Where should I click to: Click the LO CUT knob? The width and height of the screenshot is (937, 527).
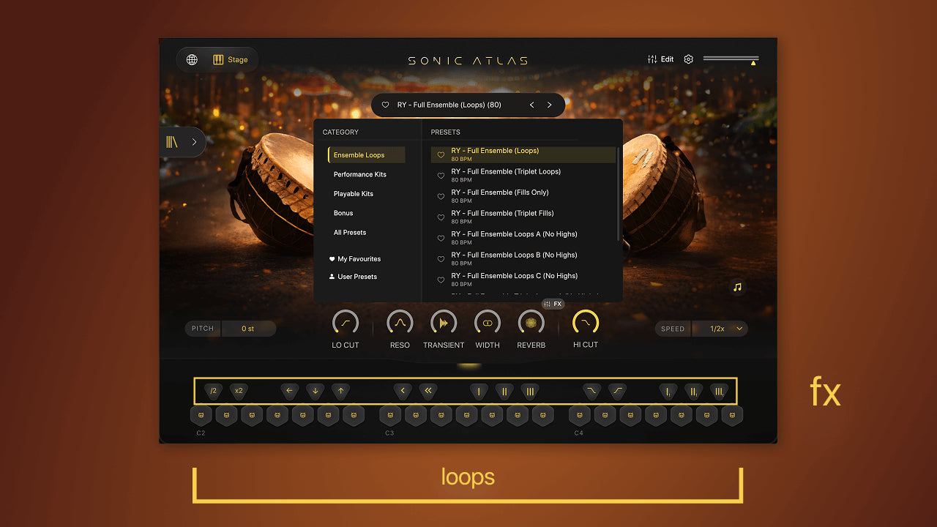coord(346,322)
